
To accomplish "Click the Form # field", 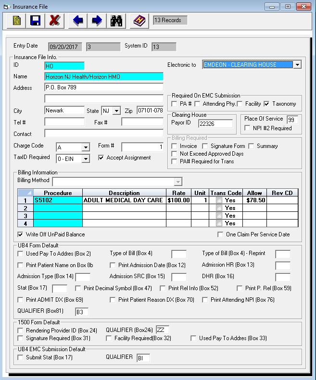I will [x=142, y=147].
